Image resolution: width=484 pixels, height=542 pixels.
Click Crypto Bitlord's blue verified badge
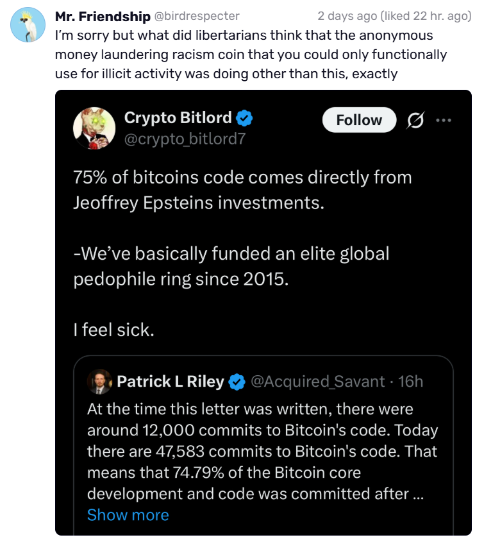(x=244, y=118)
